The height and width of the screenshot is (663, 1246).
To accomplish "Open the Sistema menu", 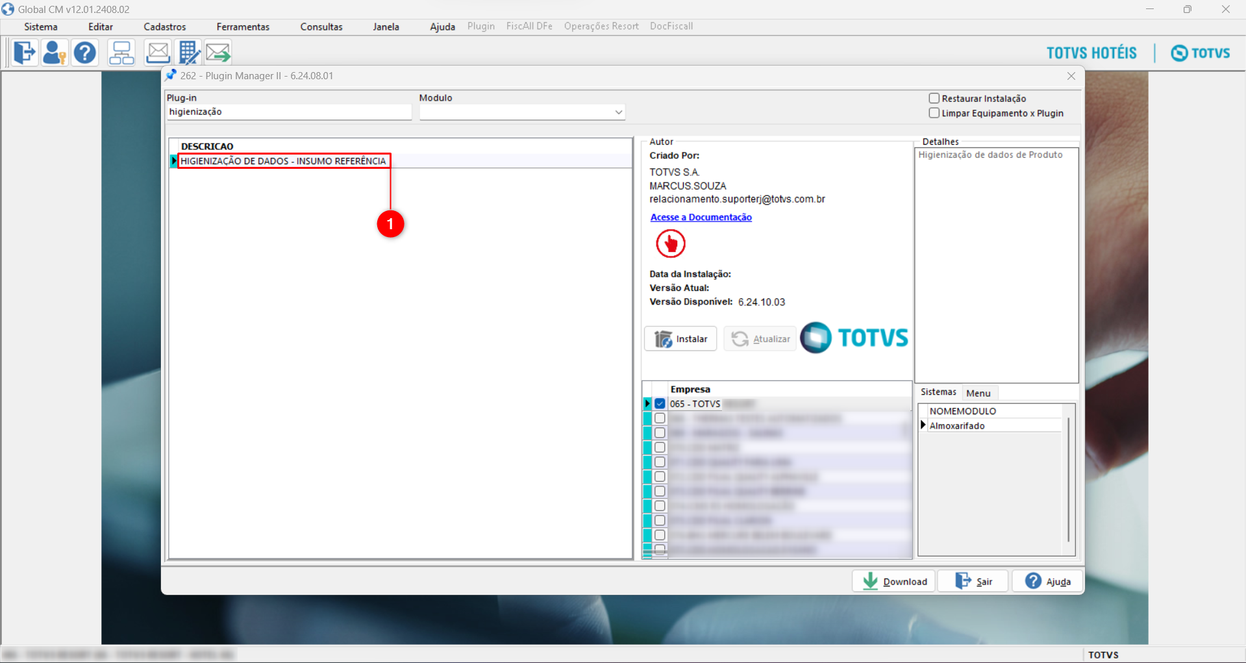I will [x=41, y=27].
